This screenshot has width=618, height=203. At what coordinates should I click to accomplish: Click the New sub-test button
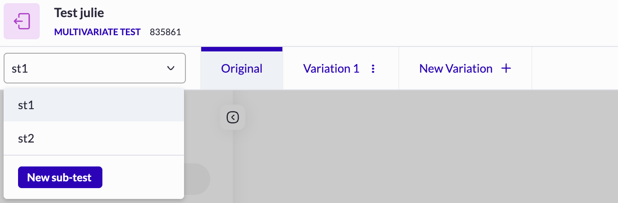(x=60, y=177)
